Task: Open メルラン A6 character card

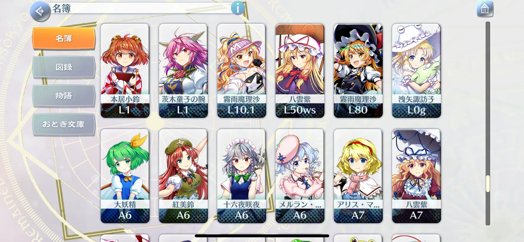Action: click(300, 176)
